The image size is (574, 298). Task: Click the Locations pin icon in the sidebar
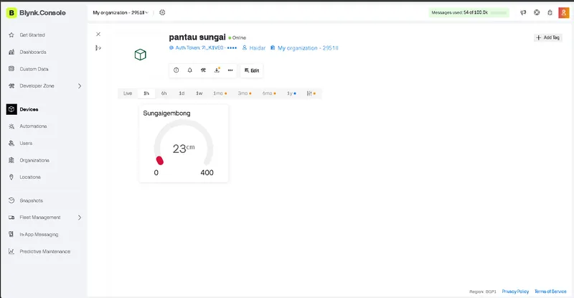pos(11,177)
